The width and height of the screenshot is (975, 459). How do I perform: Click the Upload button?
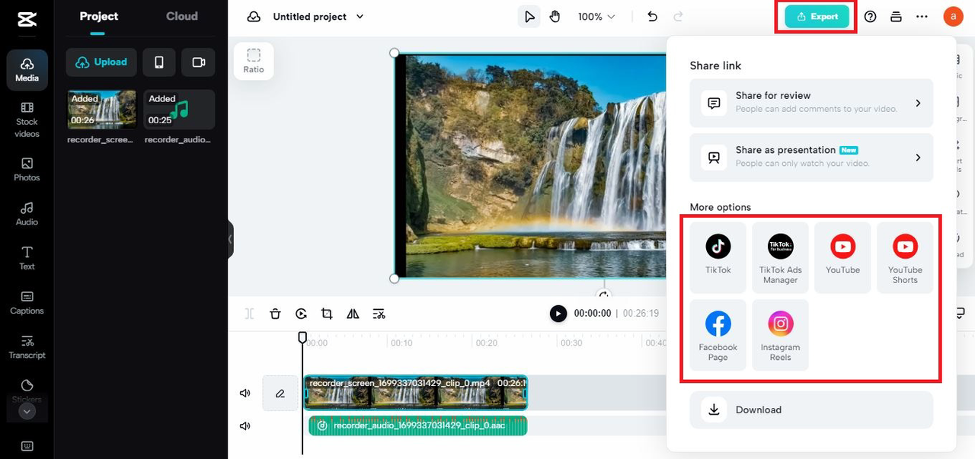[x=101, y=62]
